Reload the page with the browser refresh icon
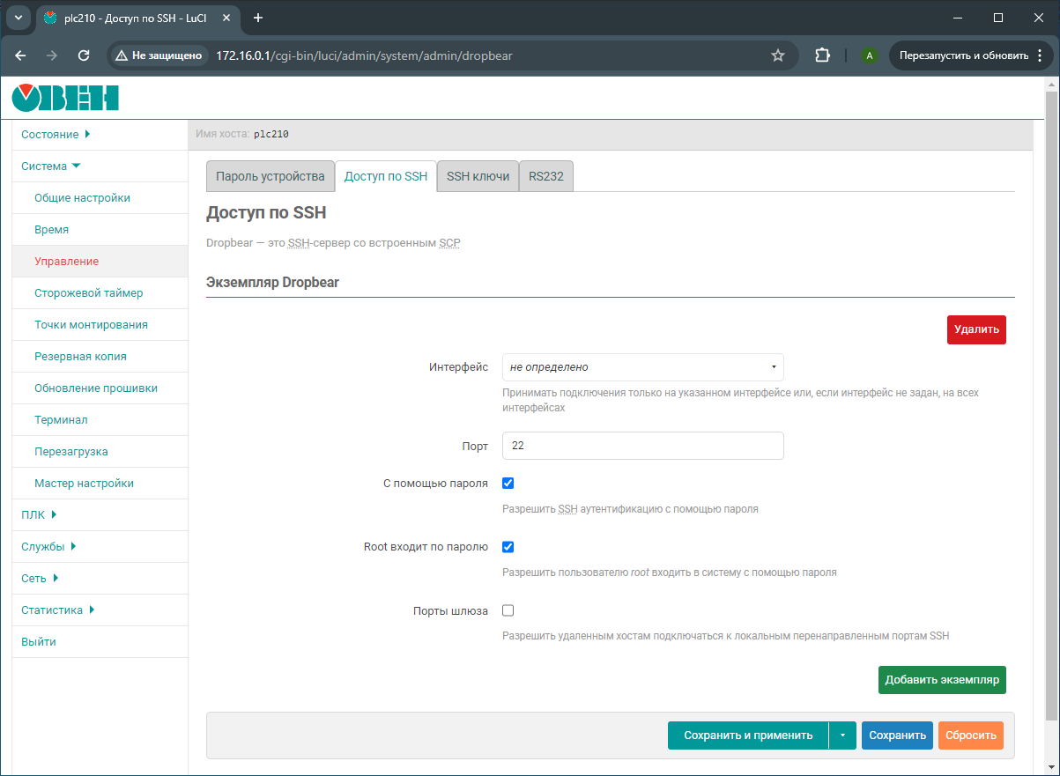 84,55
